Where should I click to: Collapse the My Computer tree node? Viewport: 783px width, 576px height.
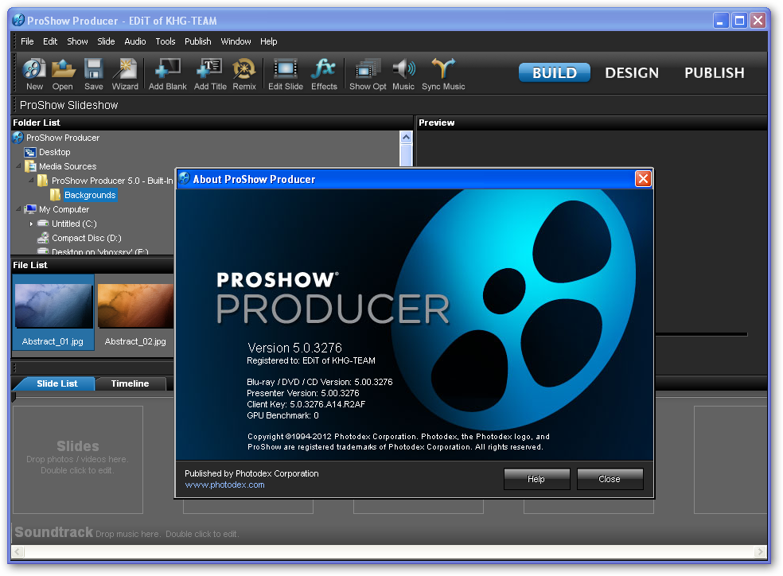[18, 208]
